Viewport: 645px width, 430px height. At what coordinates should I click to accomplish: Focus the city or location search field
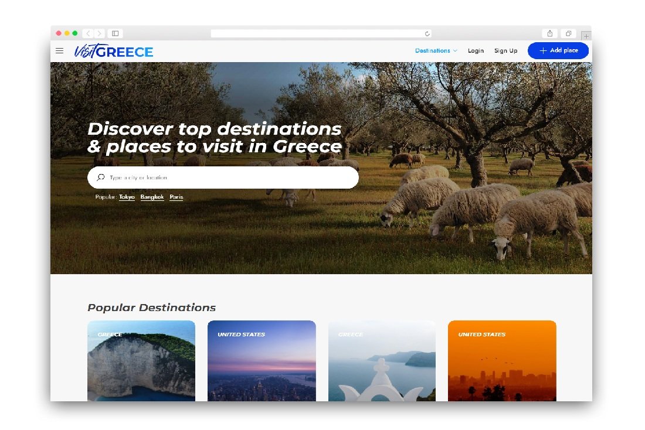(223, 178)
